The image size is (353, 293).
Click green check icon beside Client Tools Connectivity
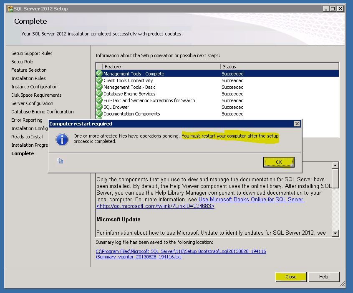pos(99,80)
